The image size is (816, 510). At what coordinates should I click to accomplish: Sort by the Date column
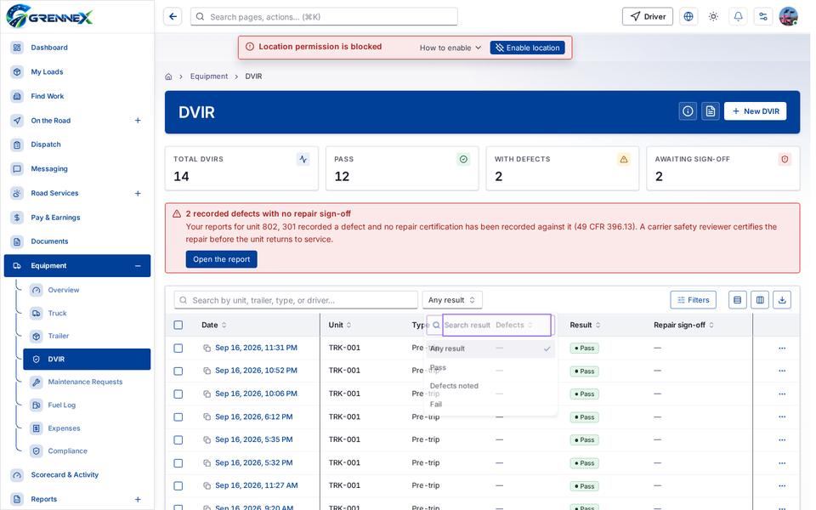[x=214, y=325]
